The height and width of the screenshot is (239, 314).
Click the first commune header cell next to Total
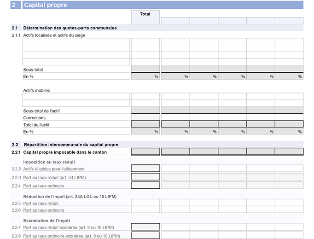coord(175,21)
